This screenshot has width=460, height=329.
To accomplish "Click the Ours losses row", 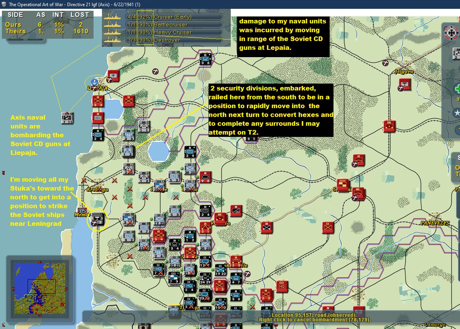I will (47, 25).
